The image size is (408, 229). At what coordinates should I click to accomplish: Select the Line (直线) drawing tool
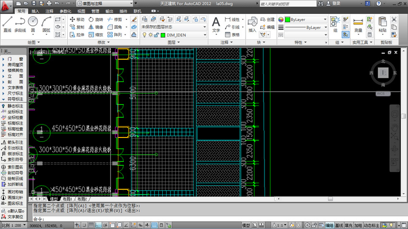tap(7, 24)
